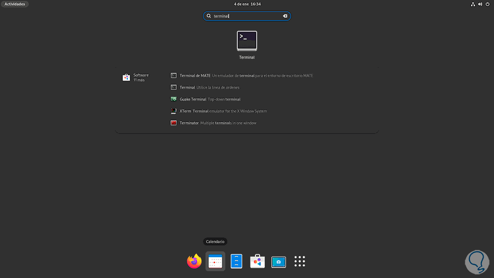Select Terminal 'Utilice la línea de órdenes' result
Screen dimensions: 494x278
(205, 87)
